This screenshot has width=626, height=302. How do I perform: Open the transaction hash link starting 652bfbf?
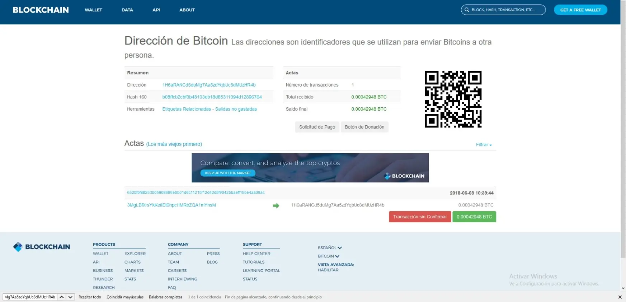click(196, 193)
